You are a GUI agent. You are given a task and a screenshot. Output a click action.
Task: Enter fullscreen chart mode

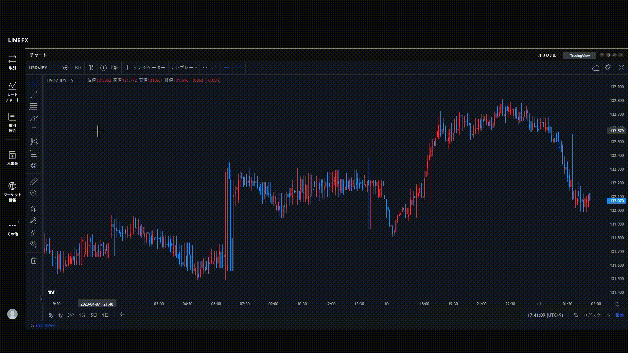(621, 68)
